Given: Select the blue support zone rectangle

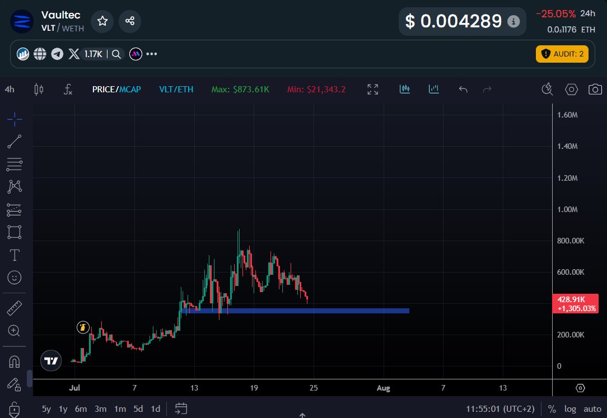Looking at the screenshot, I should point(295,311).
